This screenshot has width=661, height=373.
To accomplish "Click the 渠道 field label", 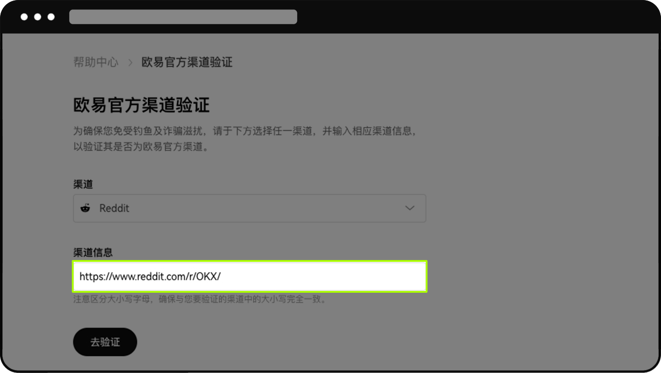I will (83, 184).
